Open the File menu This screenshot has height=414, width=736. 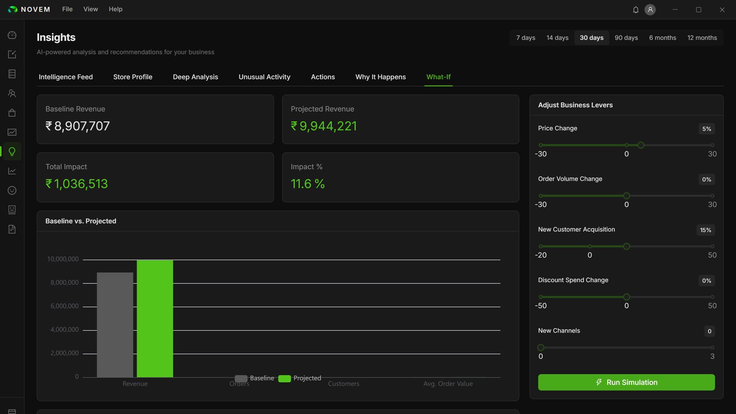tap(67, 9)
